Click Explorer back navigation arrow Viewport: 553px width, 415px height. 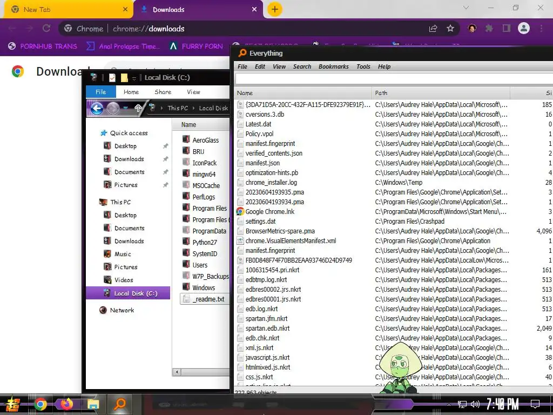click(x=97, y=108)
